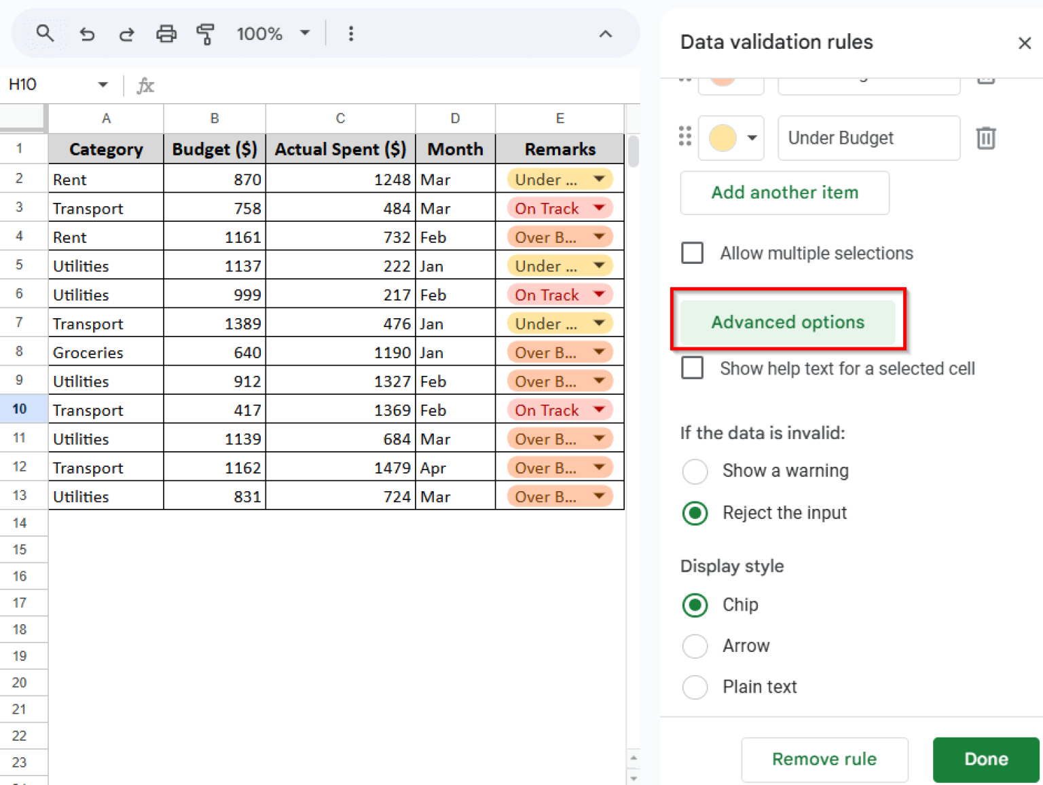Click the Undo icon

(x=87, y=33)
